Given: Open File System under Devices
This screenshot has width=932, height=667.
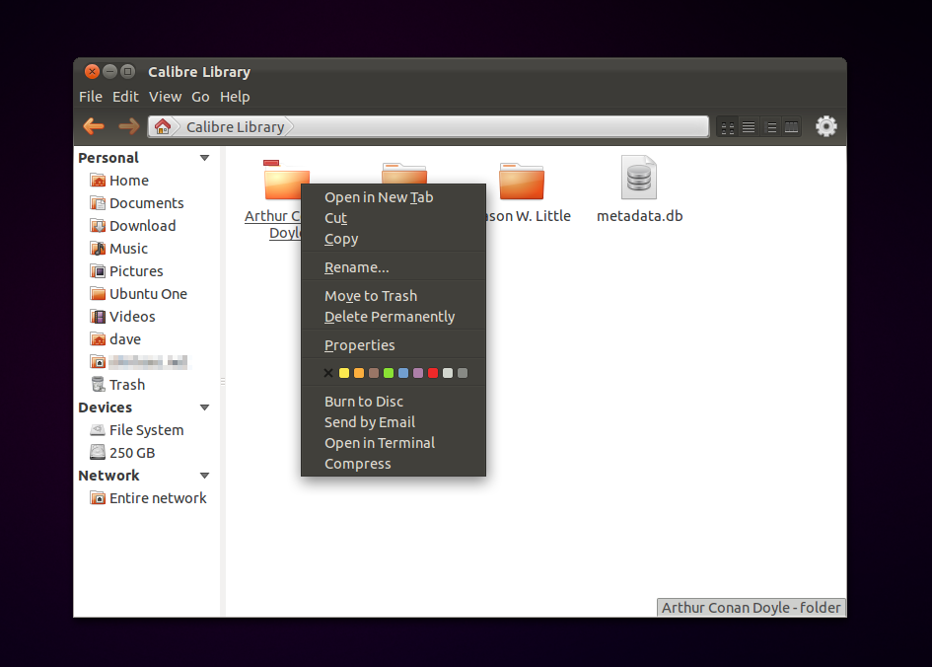Looking at the screenshot, I should [x=136, y=429].
